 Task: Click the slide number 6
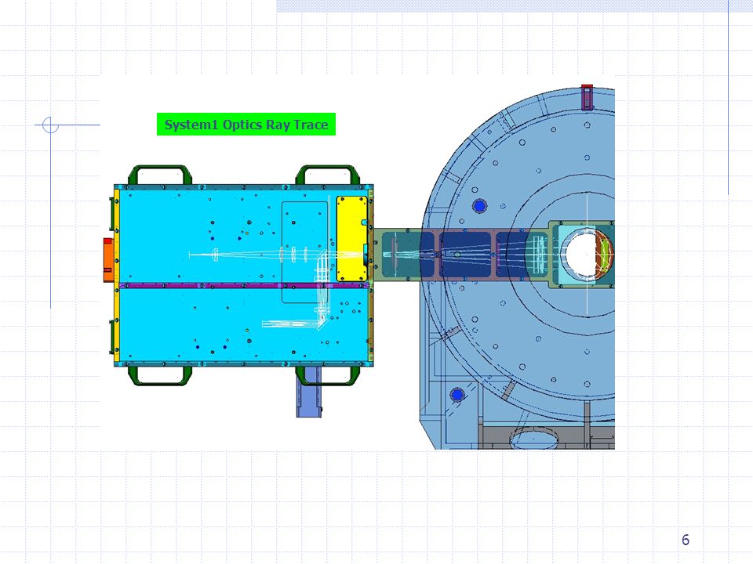pos(686,540)
